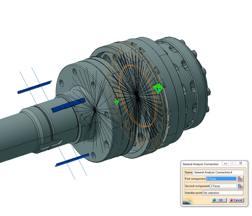Viewport: 252px width, 216px height.
Task: Select the Second component field
Action: (223, 186)
